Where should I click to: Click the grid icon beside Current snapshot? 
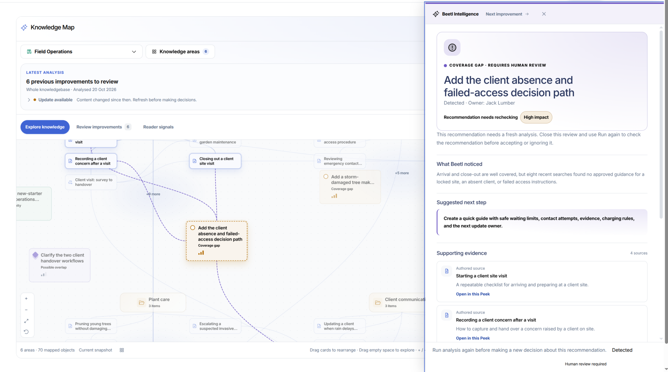pyautogui.click(x=122, y=350)
